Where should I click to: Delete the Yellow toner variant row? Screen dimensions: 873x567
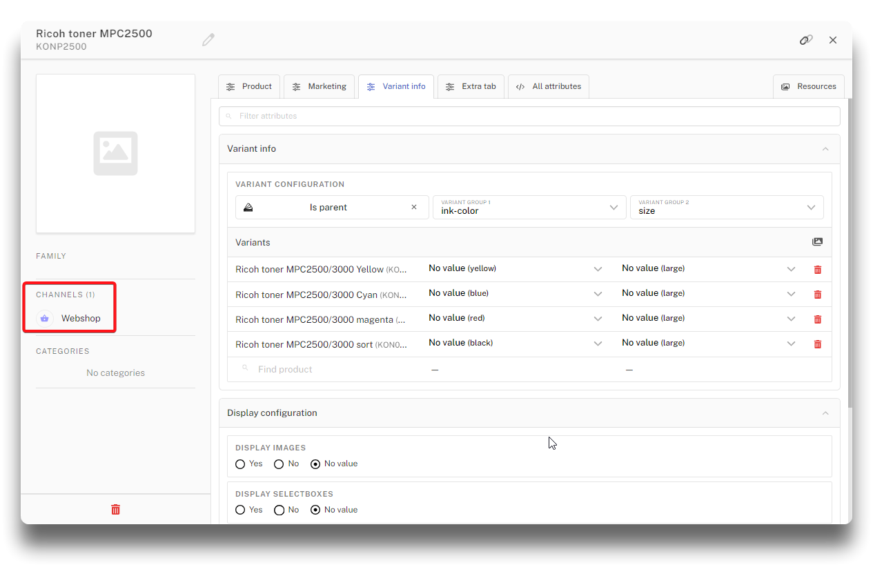817,270
